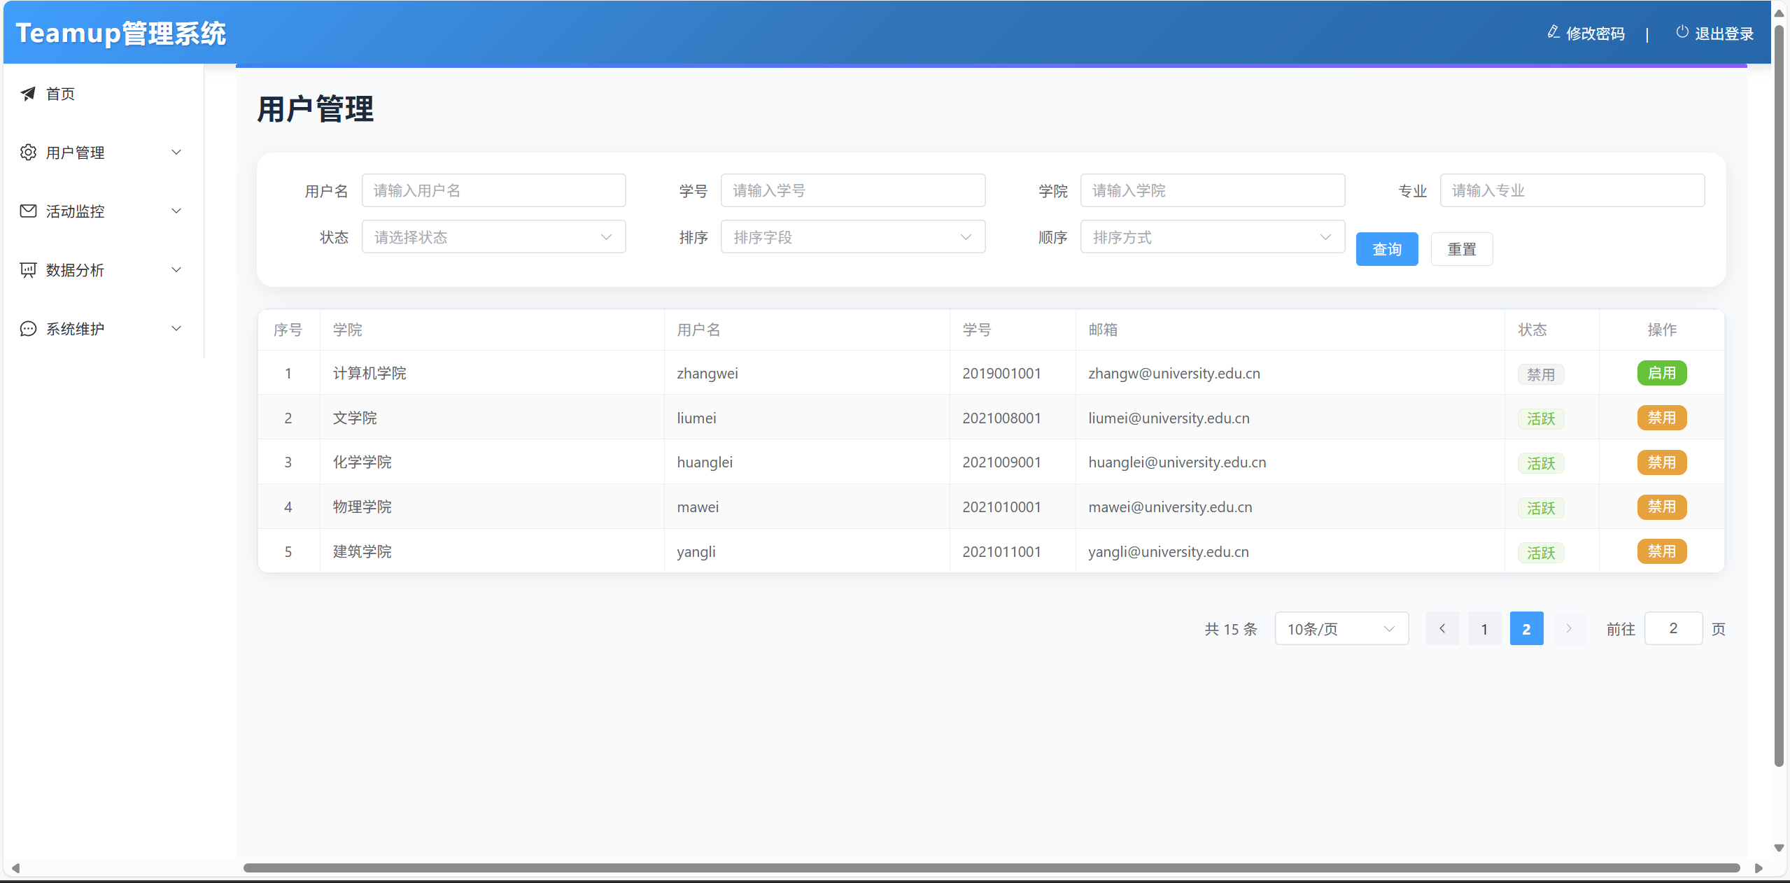This screenshot has height=883, width=1790.
Task: Open the 请选择状态 status dropdown
Action: point(493,237)
